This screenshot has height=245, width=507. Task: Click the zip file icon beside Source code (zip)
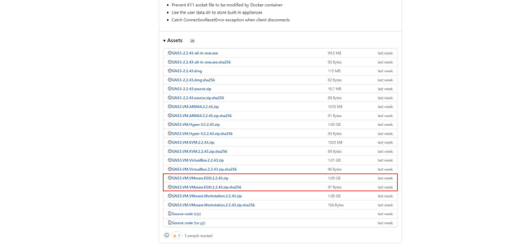(170, 214)
